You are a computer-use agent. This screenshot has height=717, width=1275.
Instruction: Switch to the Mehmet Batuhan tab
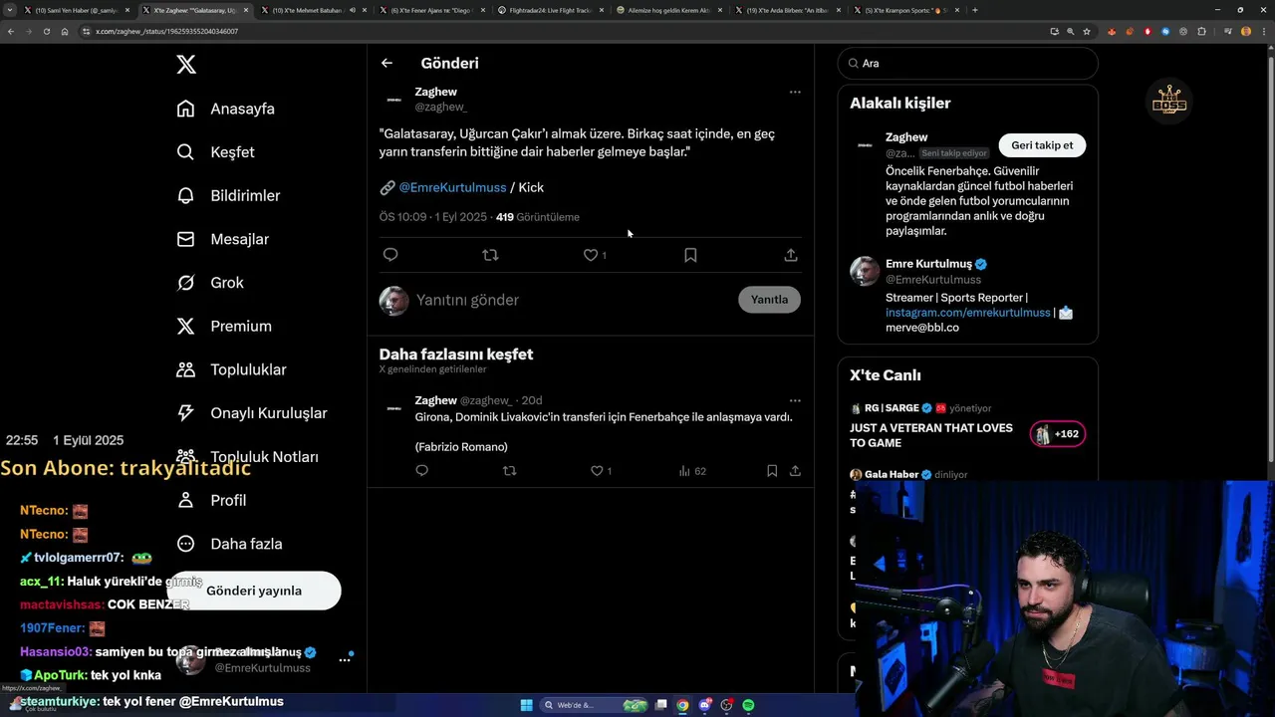point(314,10)
